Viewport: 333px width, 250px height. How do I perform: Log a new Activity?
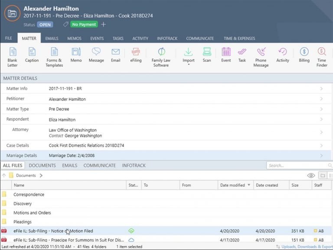(282, 55)
